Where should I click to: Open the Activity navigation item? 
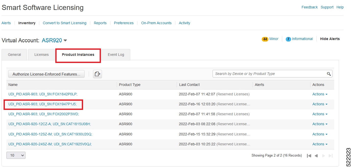[185, 23]
